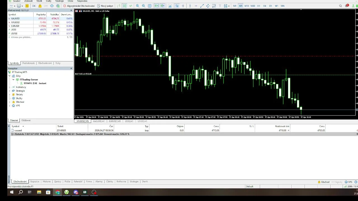The height and width of the screenshot is (201, 358).
Task: Open the Historie tab in toolbox
Action: pyautogui.click(x=47, y=181)
